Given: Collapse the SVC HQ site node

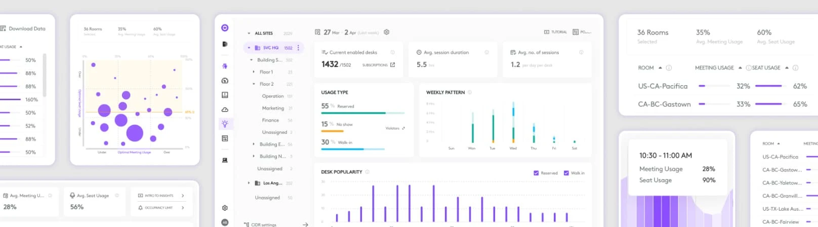Looking at the screenshot, I should pos(249,48).
